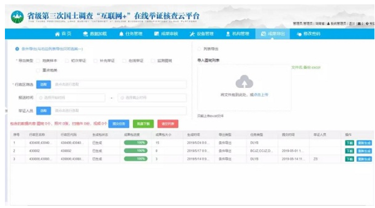Click the green 批量下载 button
Screen dimensions: 375x208
143,124
